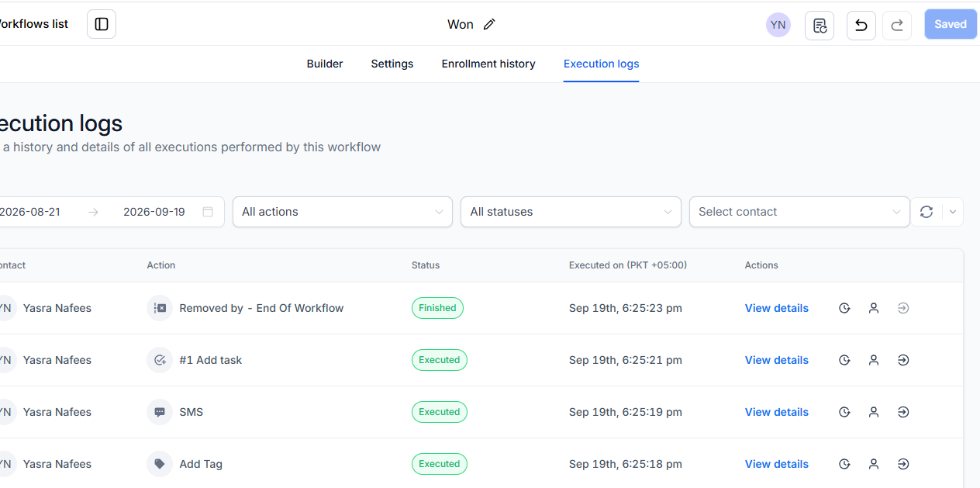Click the '#1 Add task' action text

click(x=211, y=360)
